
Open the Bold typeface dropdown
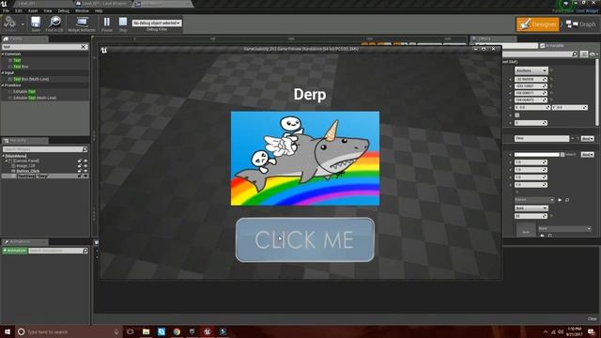coord(531,208)
